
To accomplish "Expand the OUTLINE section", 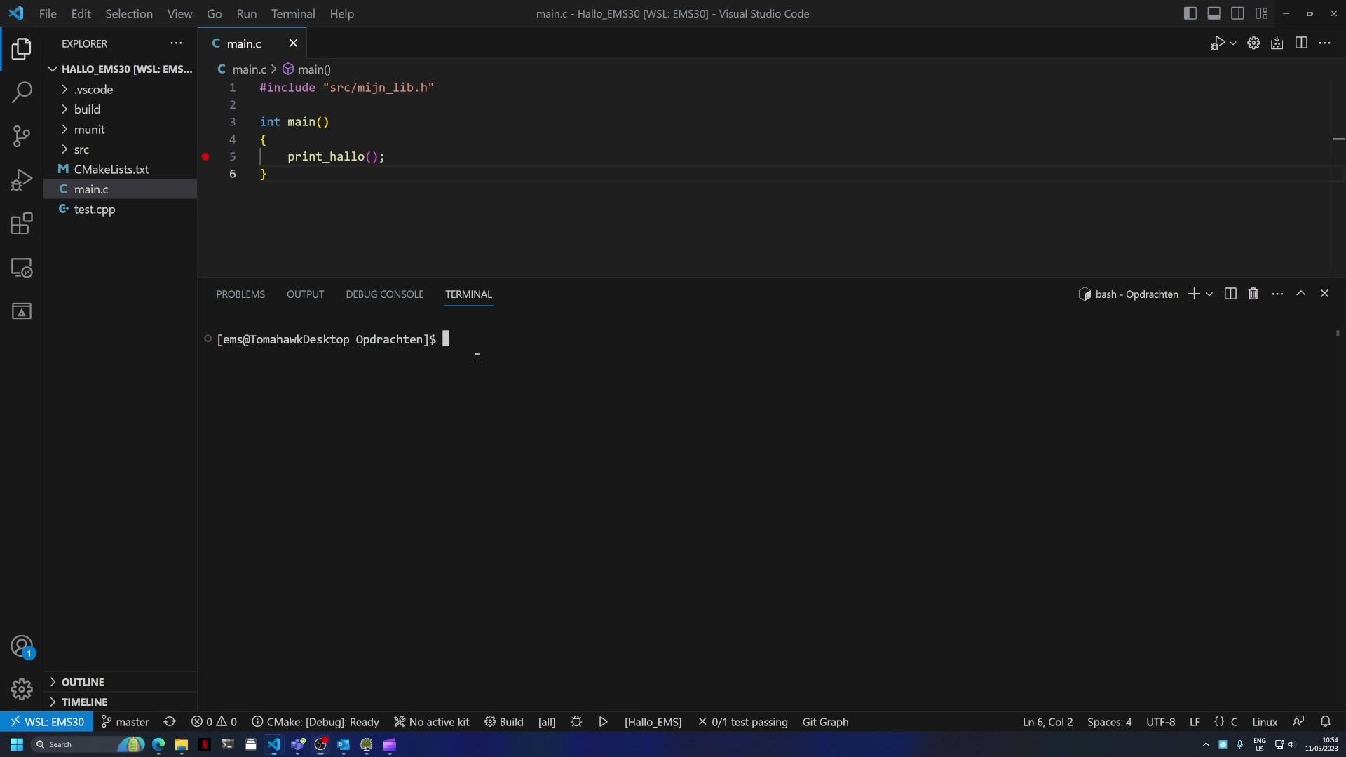I will (82, 682).
